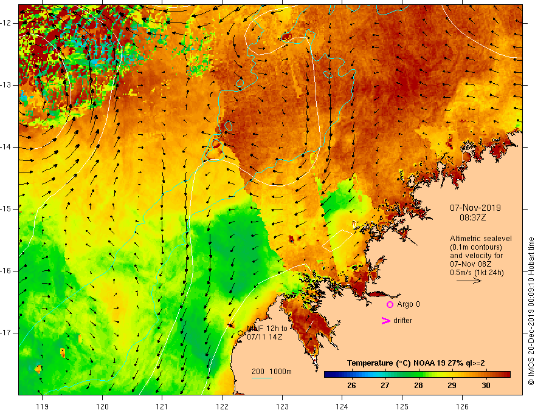Click the magenta Argo 0 circle marker

point(390,305)
